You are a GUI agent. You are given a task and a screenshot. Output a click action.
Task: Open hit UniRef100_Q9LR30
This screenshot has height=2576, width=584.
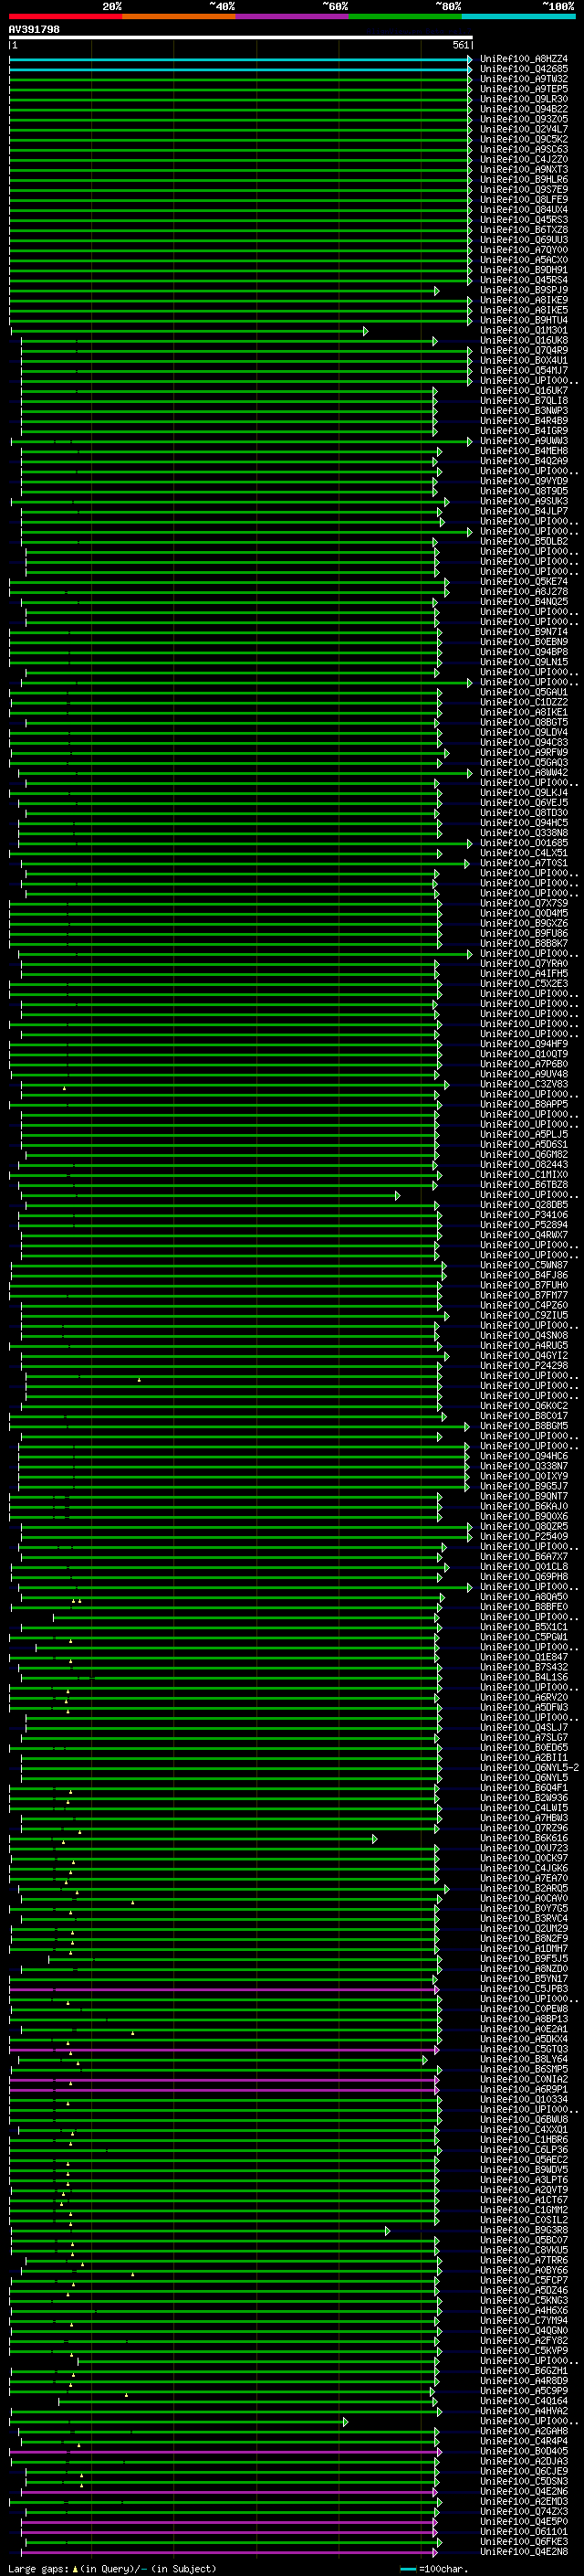pyautogui.click(x=524, y=99)
